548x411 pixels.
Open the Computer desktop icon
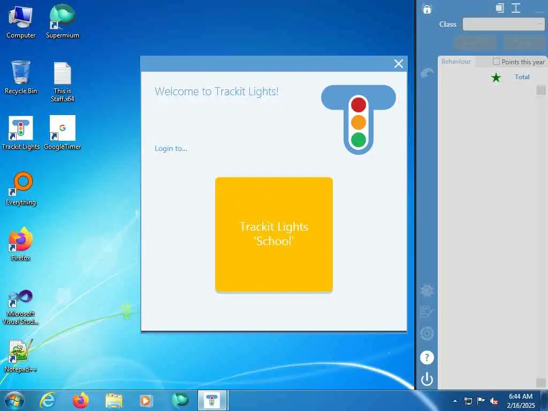(x=21, y=22)
